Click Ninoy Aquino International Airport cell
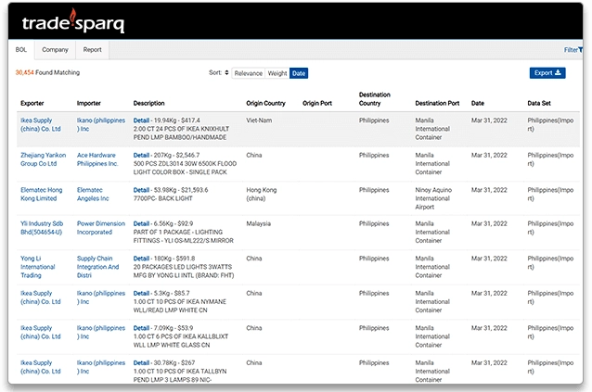Viewport: 592px width, 392px height. pyautogui.click(x=433, y=198)
